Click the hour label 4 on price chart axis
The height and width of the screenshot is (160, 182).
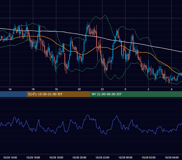click(172, 89)
